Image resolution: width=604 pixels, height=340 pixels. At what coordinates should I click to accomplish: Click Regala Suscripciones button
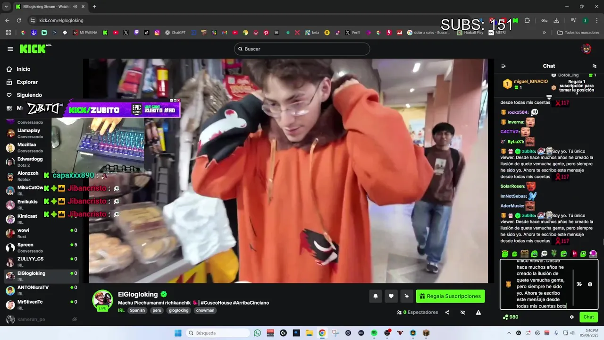[450, 296]
